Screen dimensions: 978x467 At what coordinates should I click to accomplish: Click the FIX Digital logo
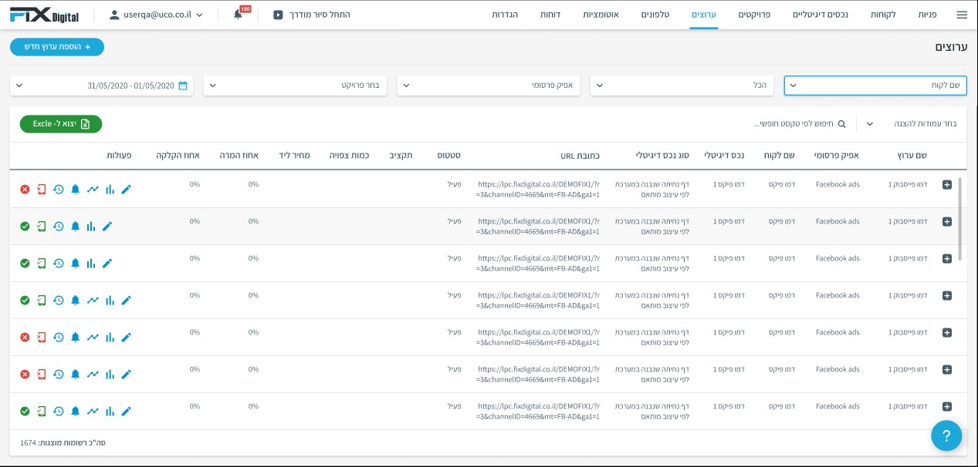coord(44,15)
